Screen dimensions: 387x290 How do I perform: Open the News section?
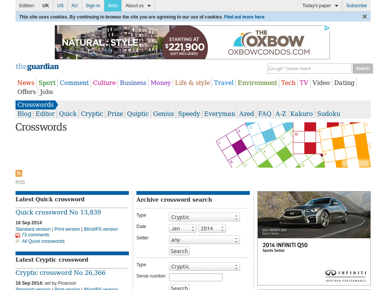26,83
